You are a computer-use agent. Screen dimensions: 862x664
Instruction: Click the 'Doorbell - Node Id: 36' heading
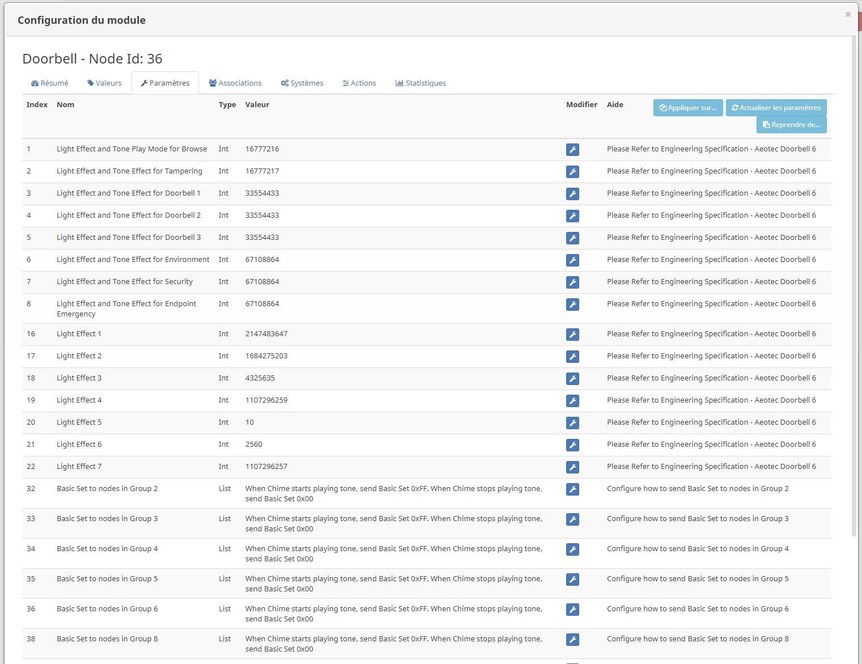click(92, 59)
